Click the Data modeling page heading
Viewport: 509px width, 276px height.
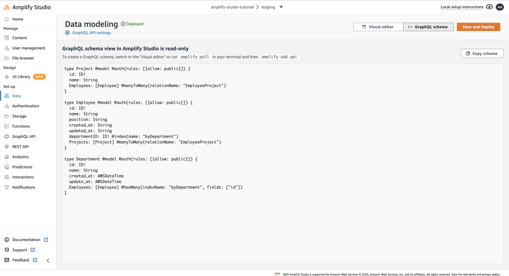click(x=91, y=24)
